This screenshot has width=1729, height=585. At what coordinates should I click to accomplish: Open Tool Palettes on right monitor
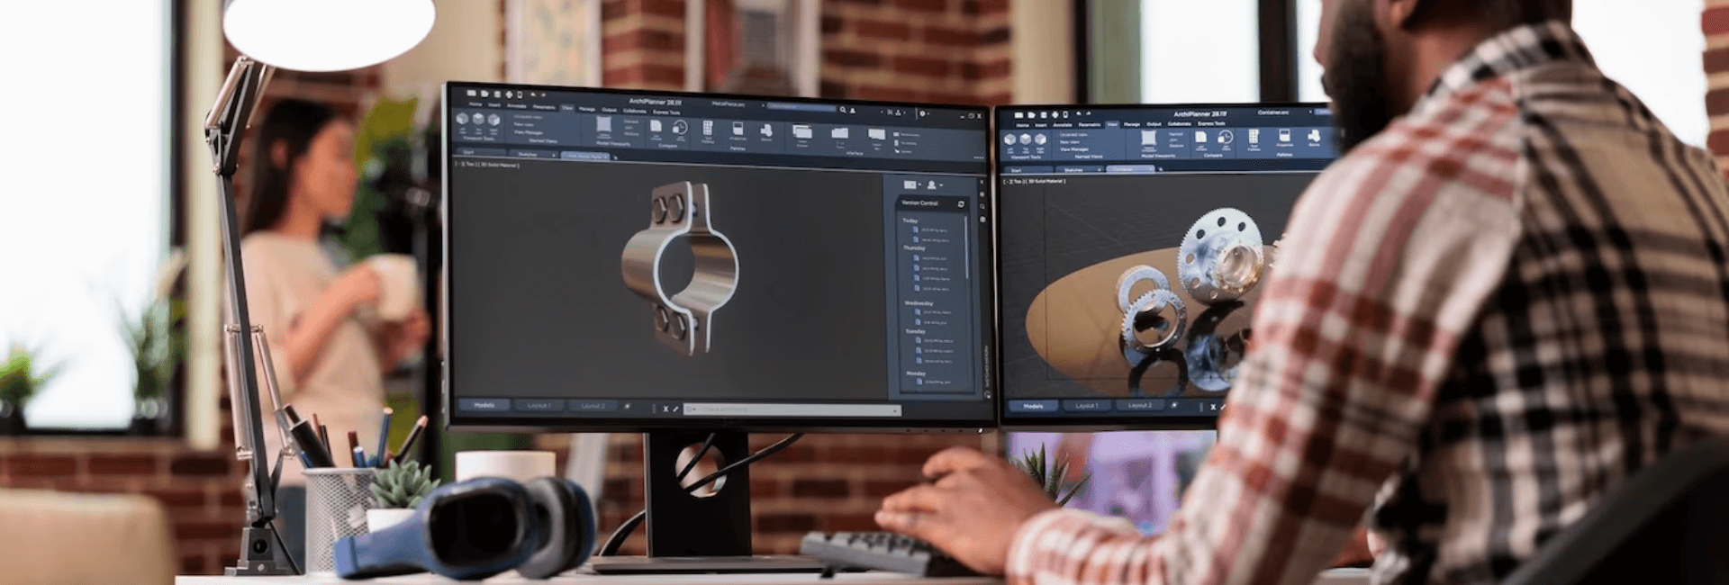[1254, 138]
